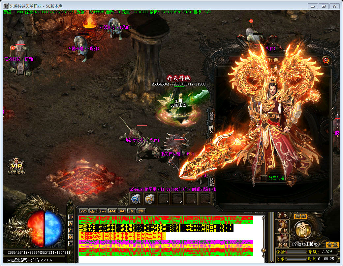Screen dimensions: 343x266
Task: Click the 开天辟地 title above the player
Action: 178,78
